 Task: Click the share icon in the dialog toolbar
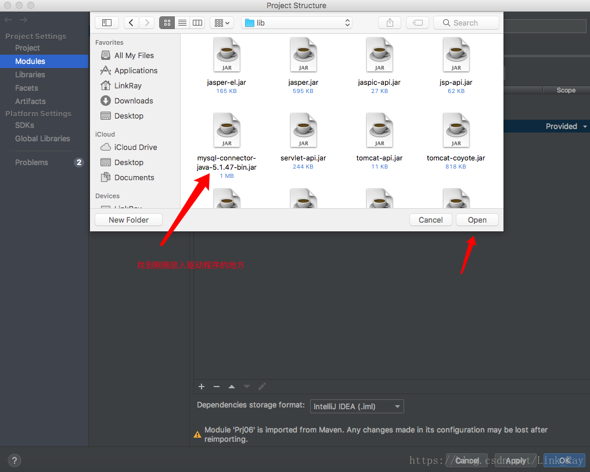390,23
